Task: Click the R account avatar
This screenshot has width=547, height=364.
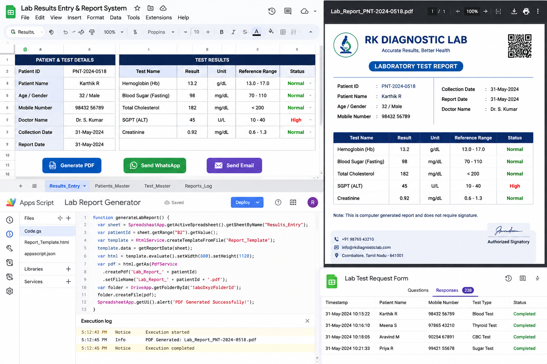Action: pos(313,202)
